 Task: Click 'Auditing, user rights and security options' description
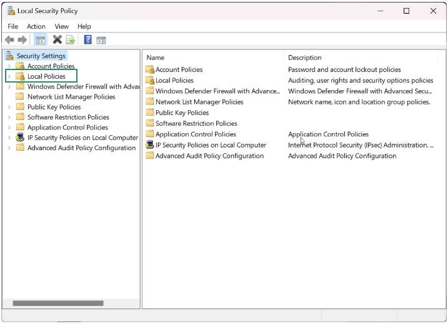361,80
